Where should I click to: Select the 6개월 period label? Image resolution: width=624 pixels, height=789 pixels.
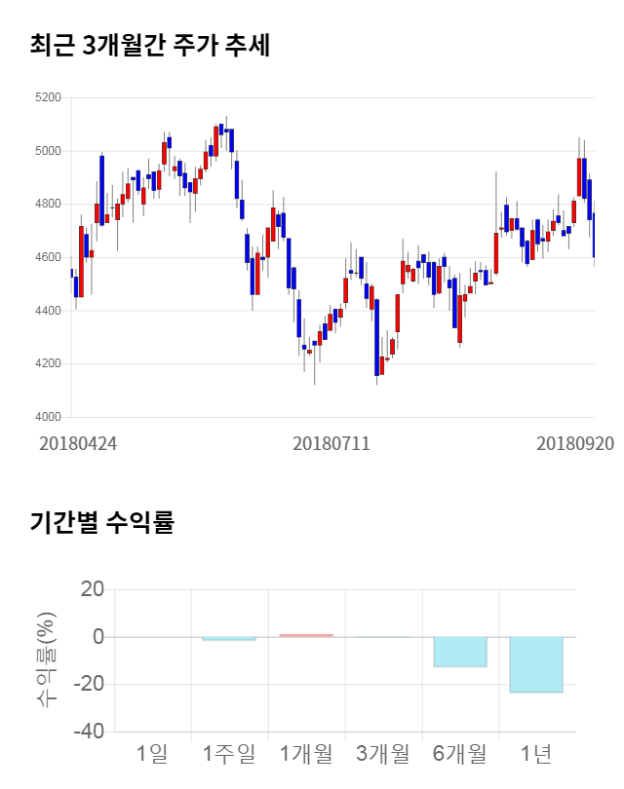[x=459, y=753]
